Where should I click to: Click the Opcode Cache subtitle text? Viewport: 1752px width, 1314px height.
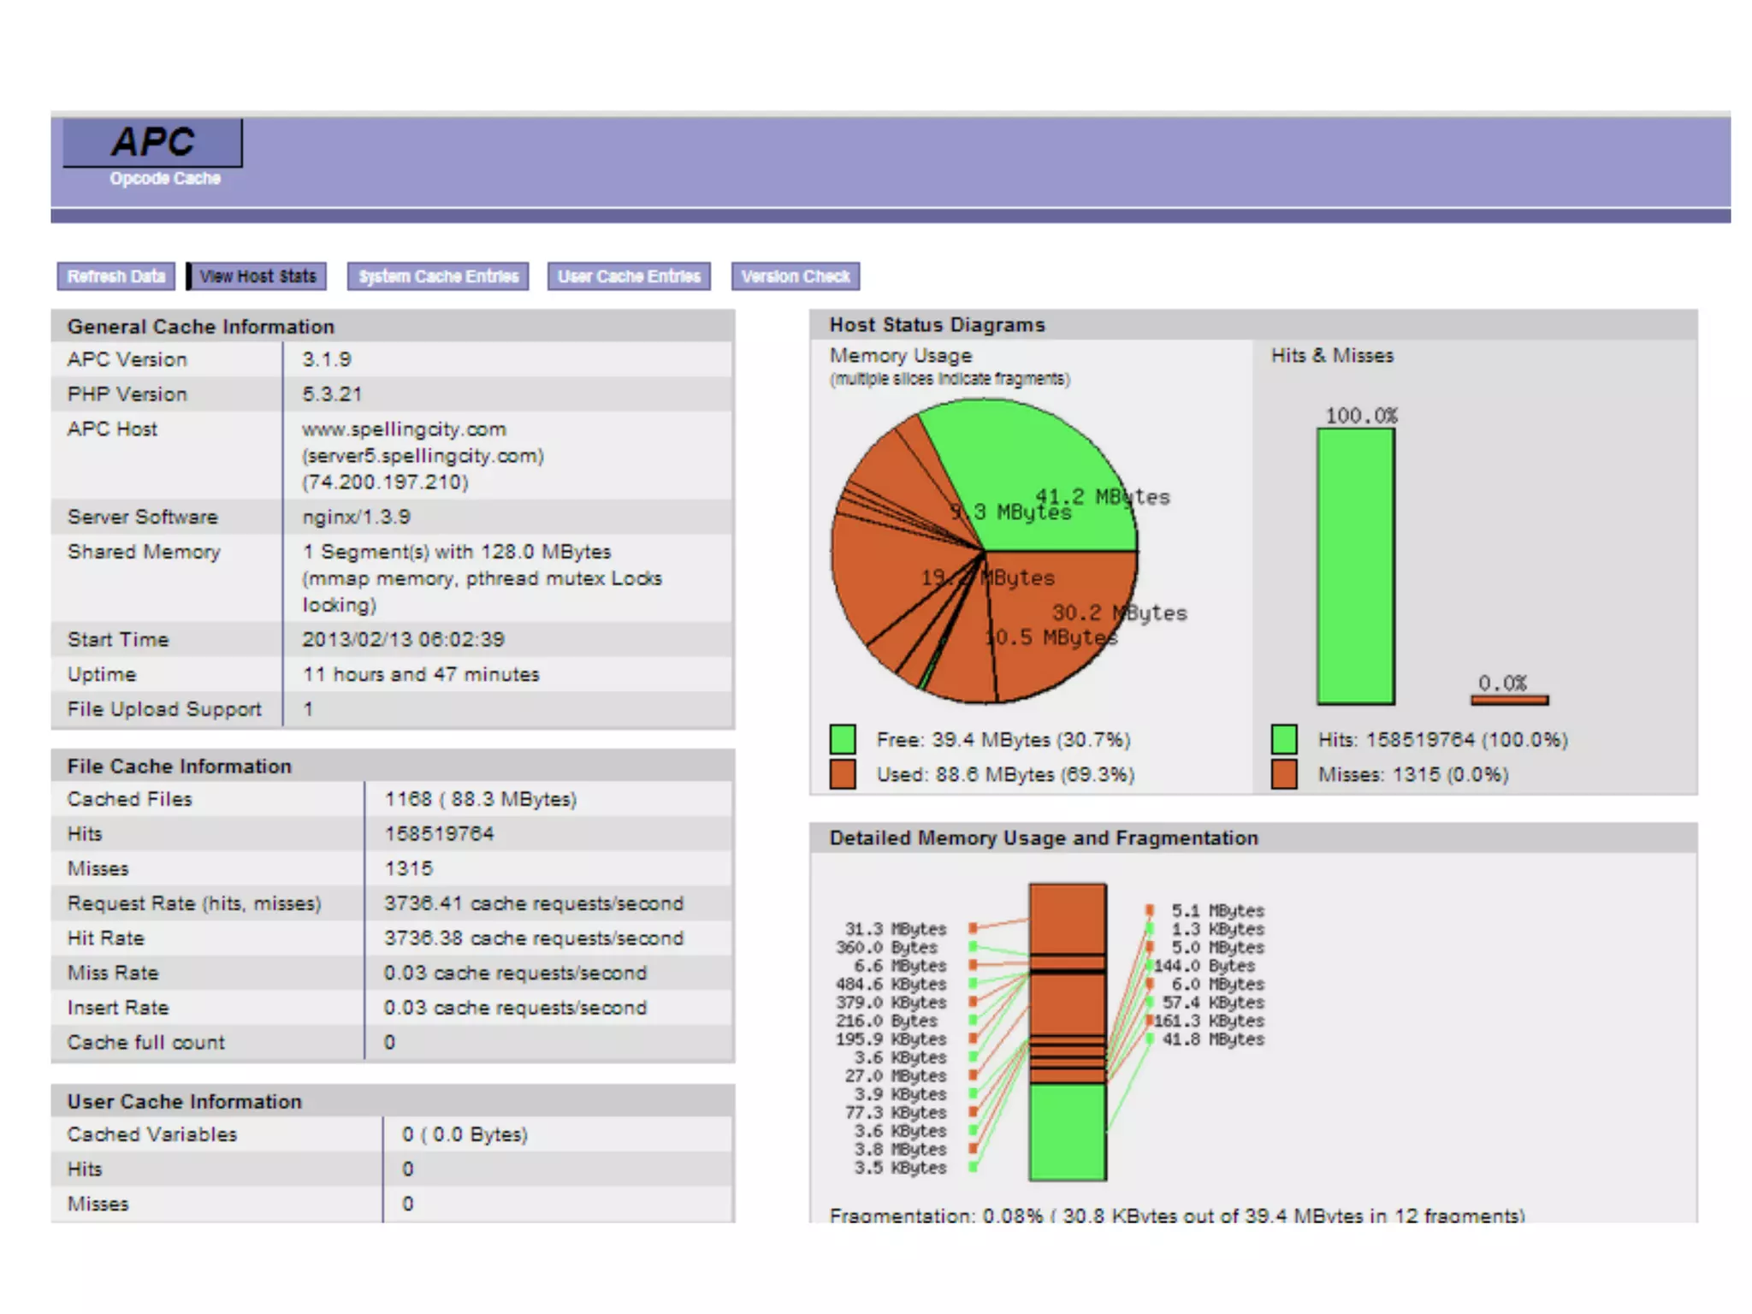click(165, 179)
